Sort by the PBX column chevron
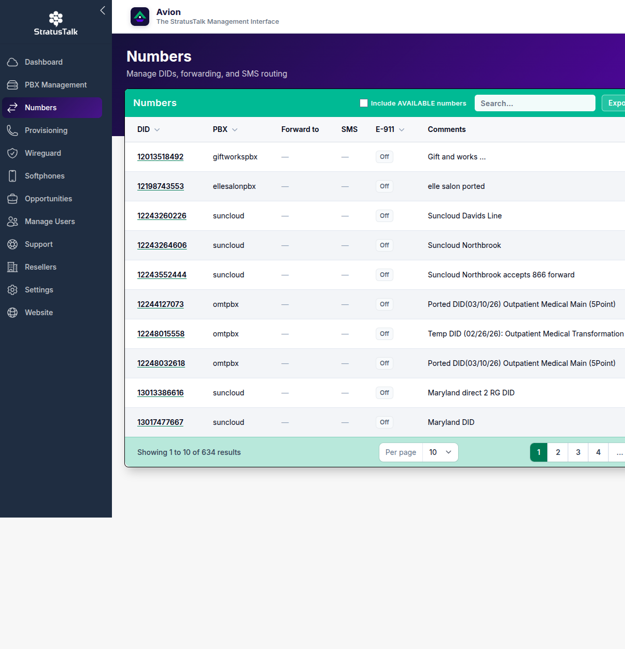The width and height of the screenshot is (625, 649). [235, 130]
